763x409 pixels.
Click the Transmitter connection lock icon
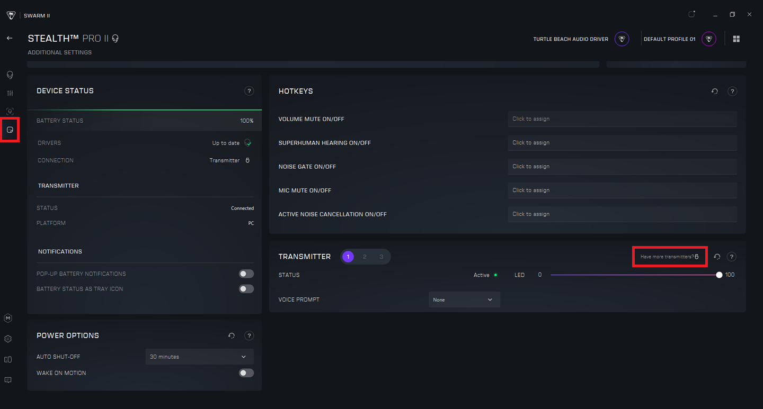pos(247,160)
